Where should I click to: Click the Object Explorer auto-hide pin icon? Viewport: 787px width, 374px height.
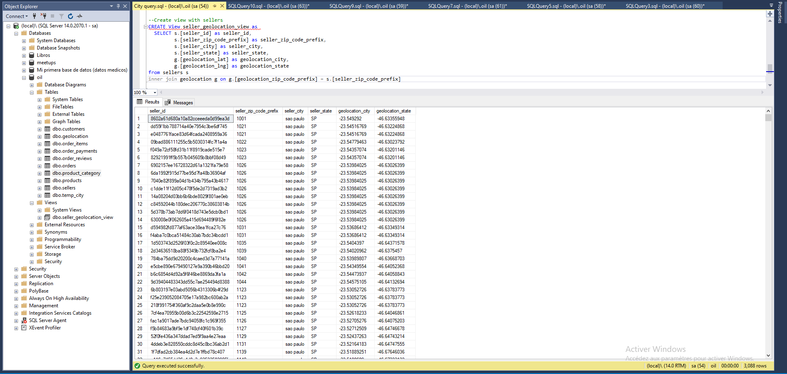point(118,6)
